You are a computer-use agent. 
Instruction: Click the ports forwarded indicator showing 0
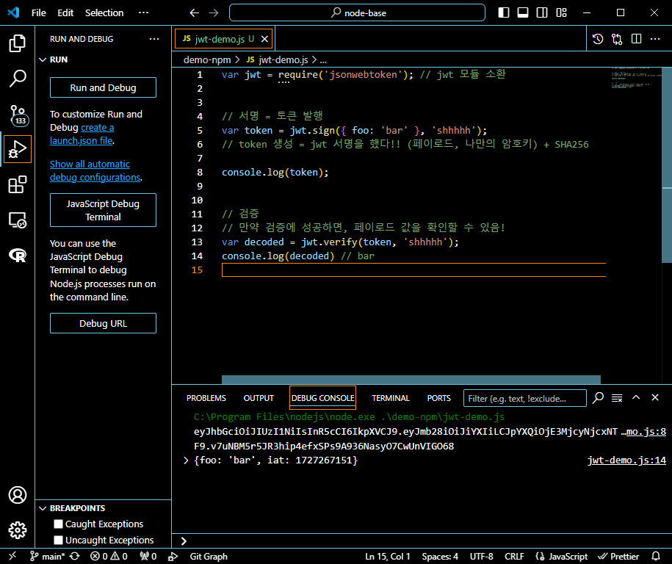pyautogui.click(x=148, y=556)
